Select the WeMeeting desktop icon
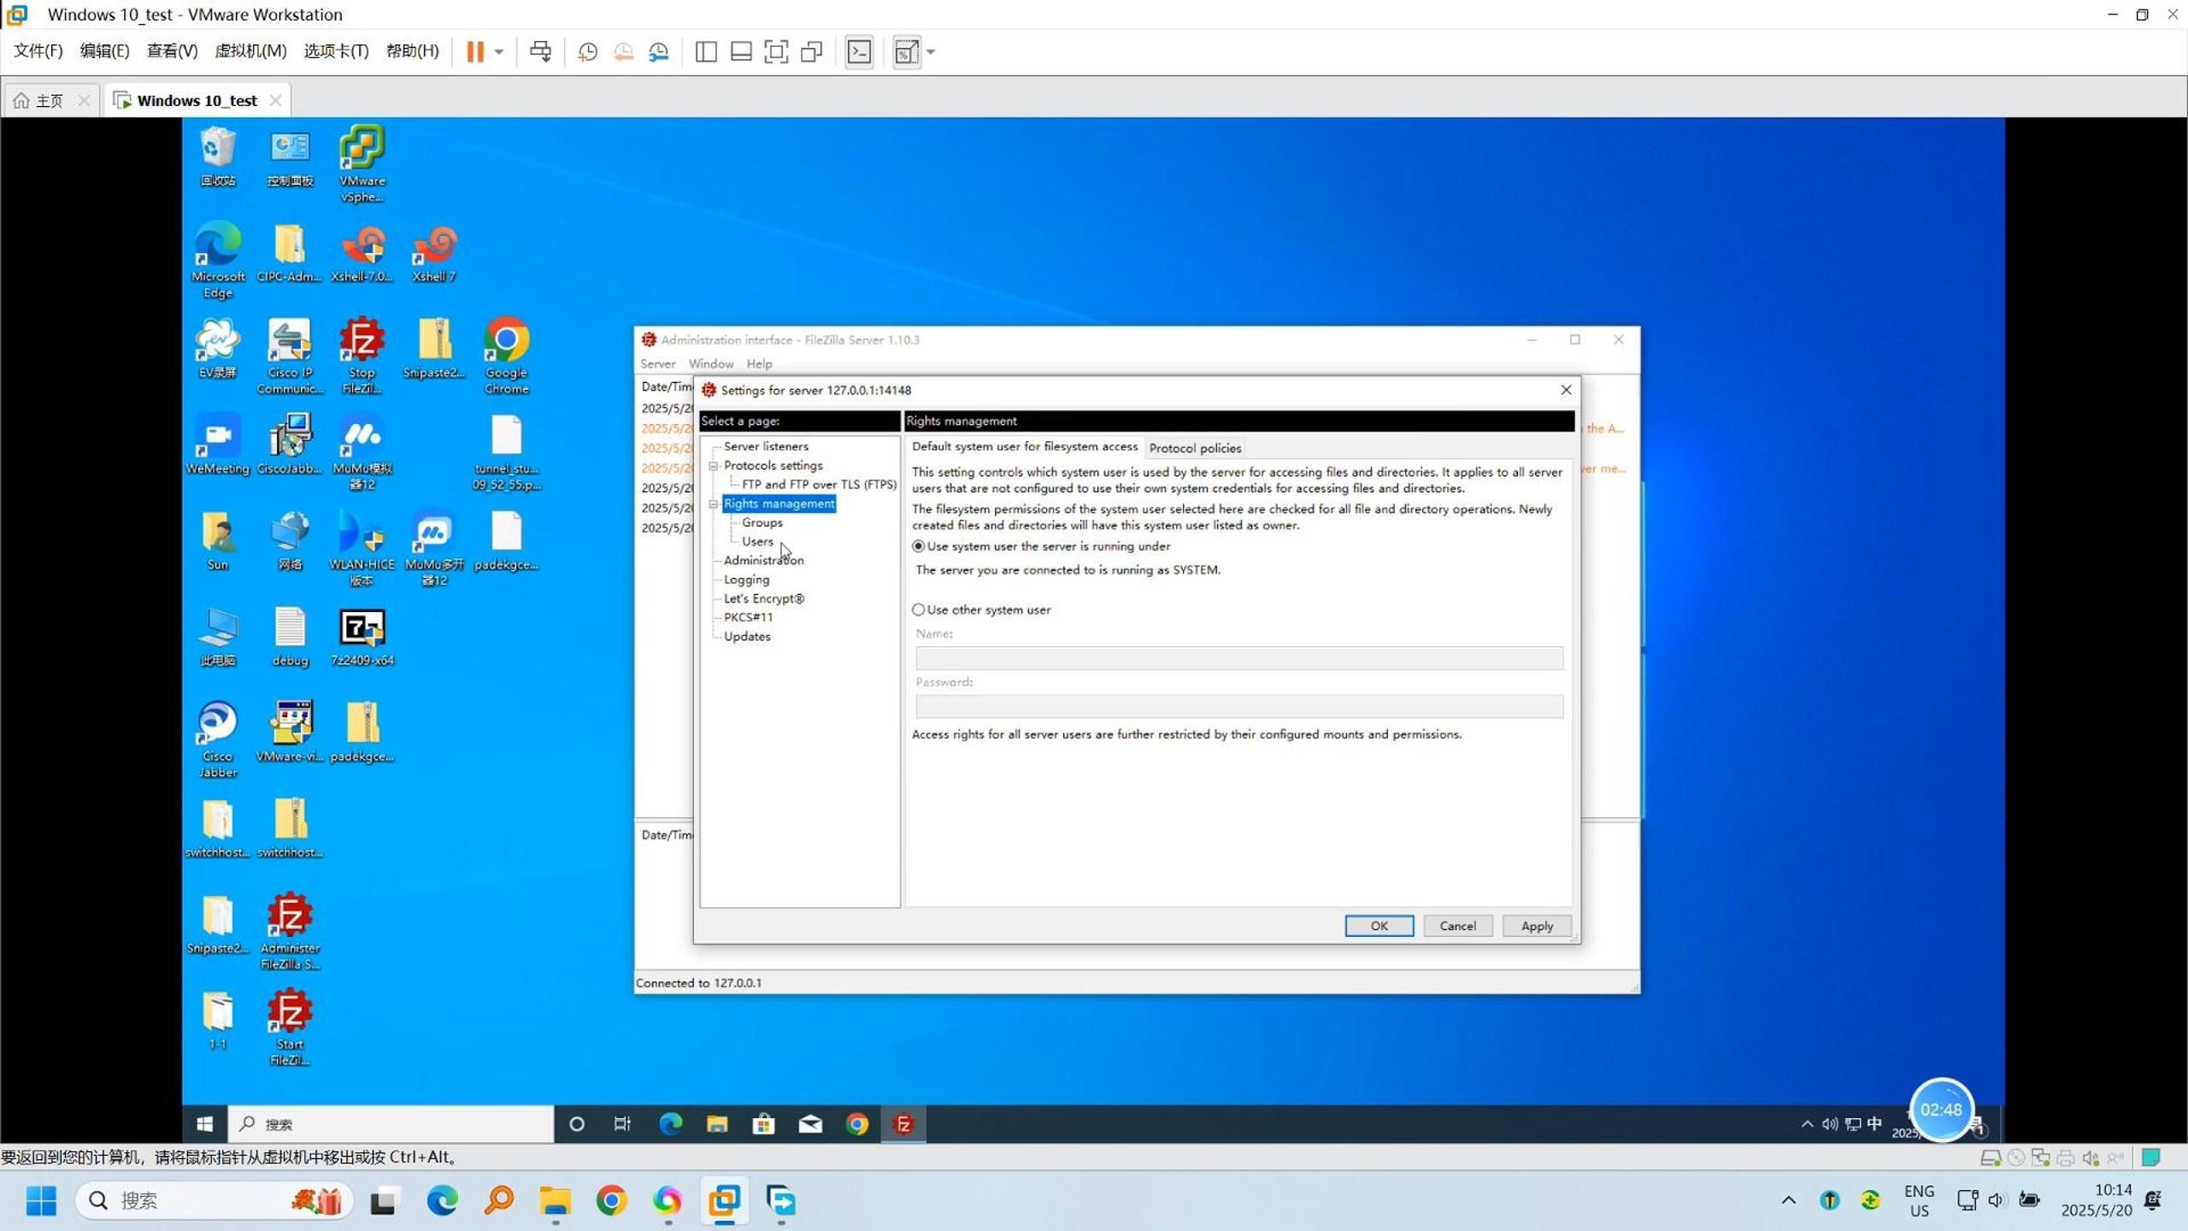2188x1231 pixels. [218, 445]
